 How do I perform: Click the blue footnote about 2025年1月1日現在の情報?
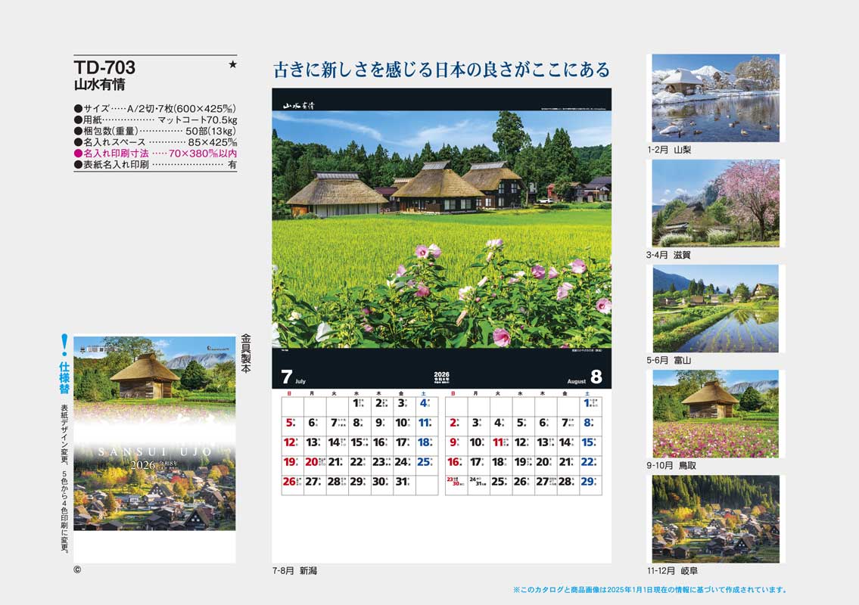point(650,590)
